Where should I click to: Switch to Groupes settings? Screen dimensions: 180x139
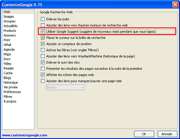tap(18, 21)
